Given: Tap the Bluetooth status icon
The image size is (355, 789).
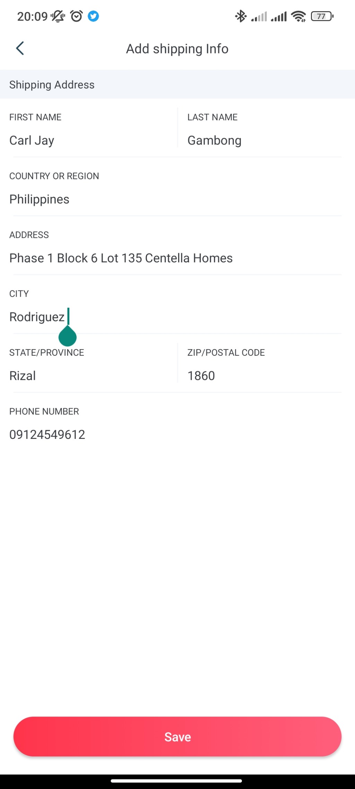Looking at the screenshot, I should coord(241,16).
